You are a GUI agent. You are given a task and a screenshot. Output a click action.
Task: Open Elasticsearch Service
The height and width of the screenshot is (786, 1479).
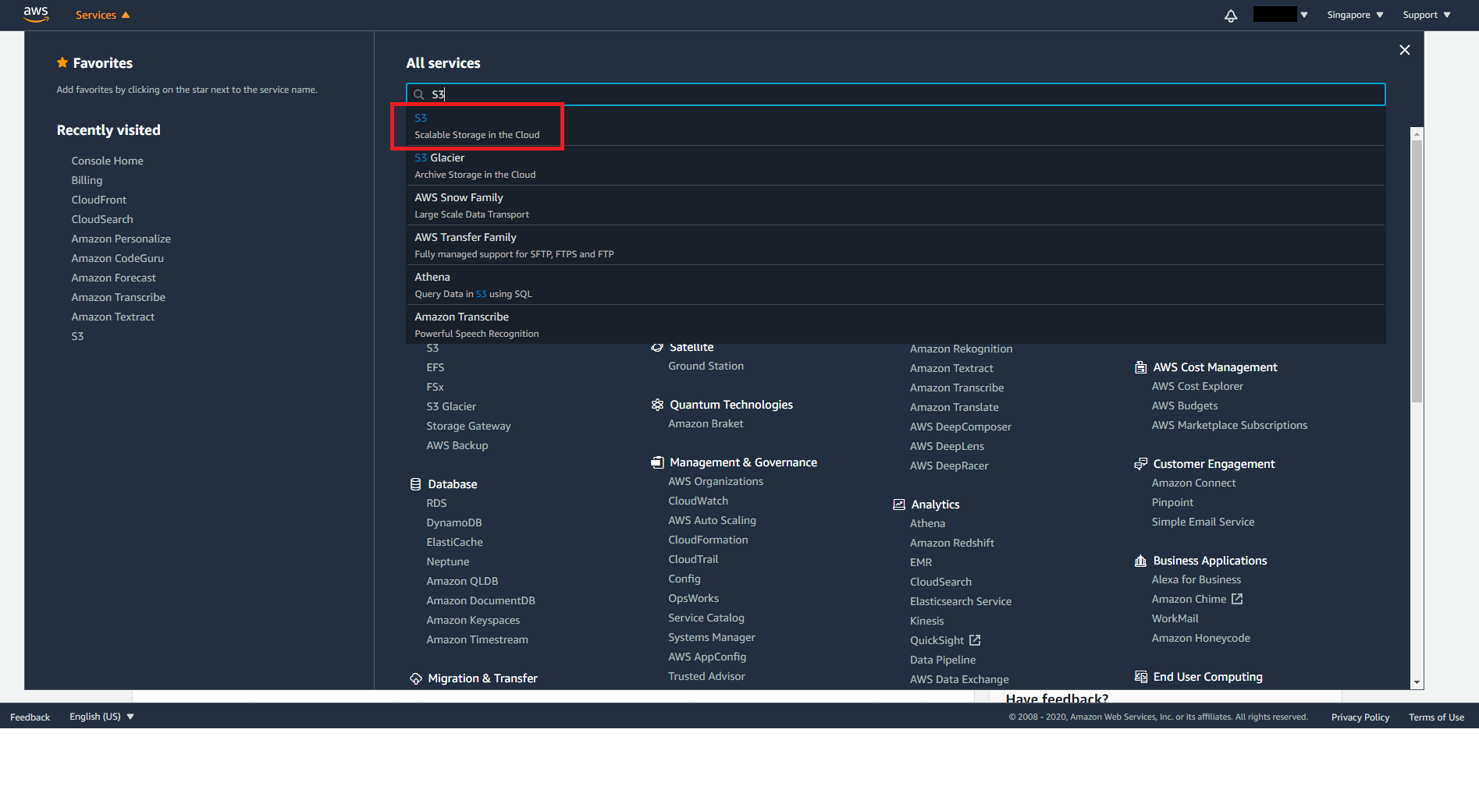point(960,601)
